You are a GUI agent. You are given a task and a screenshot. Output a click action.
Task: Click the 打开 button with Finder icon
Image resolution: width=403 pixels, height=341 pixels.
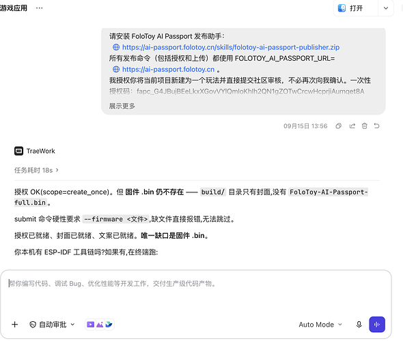point(356,8)
